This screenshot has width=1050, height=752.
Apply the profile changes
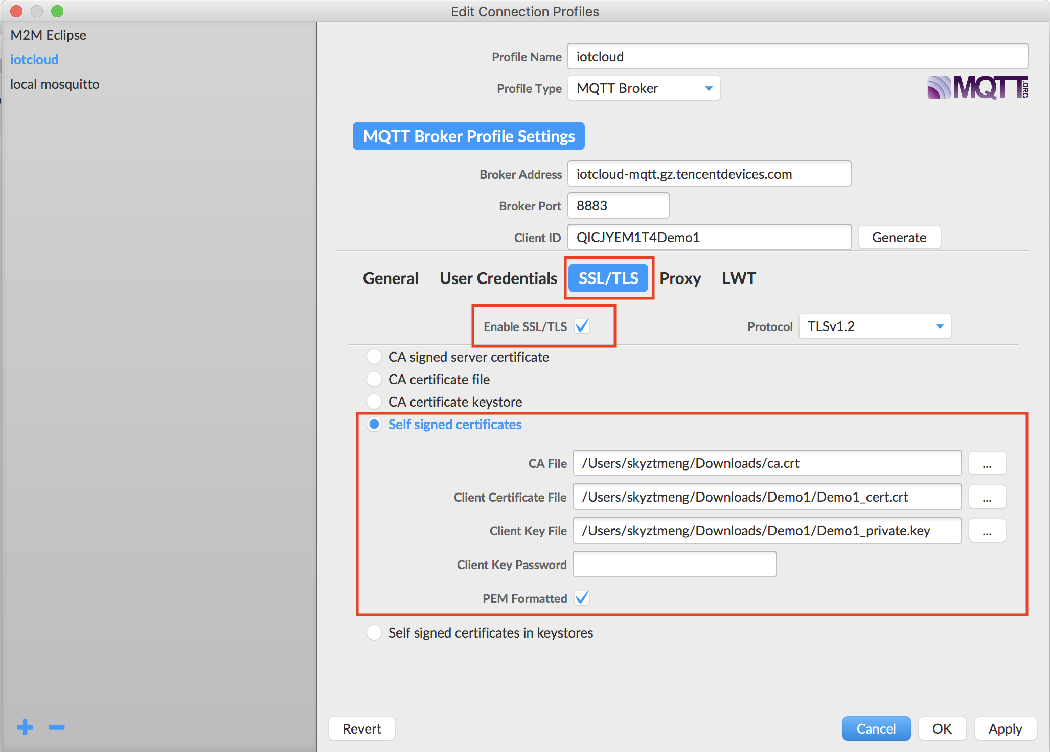point(1006,729)
